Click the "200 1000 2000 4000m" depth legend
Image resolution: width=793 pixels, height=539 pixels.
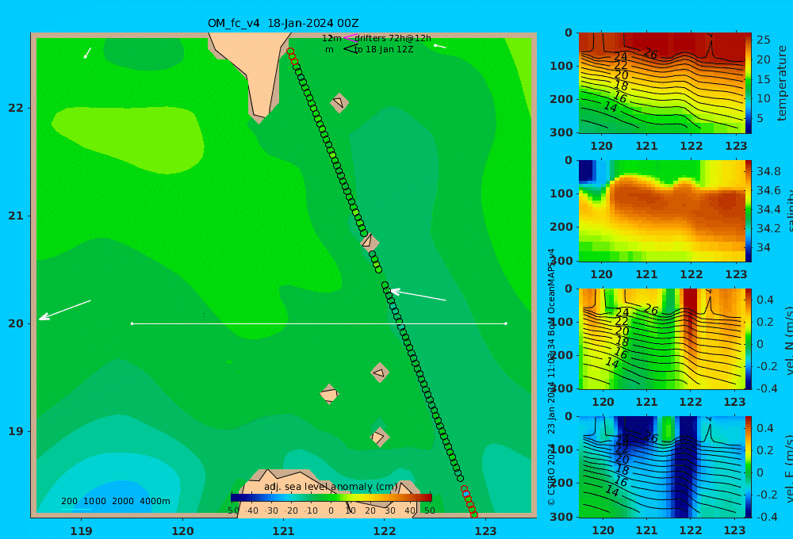115,502
